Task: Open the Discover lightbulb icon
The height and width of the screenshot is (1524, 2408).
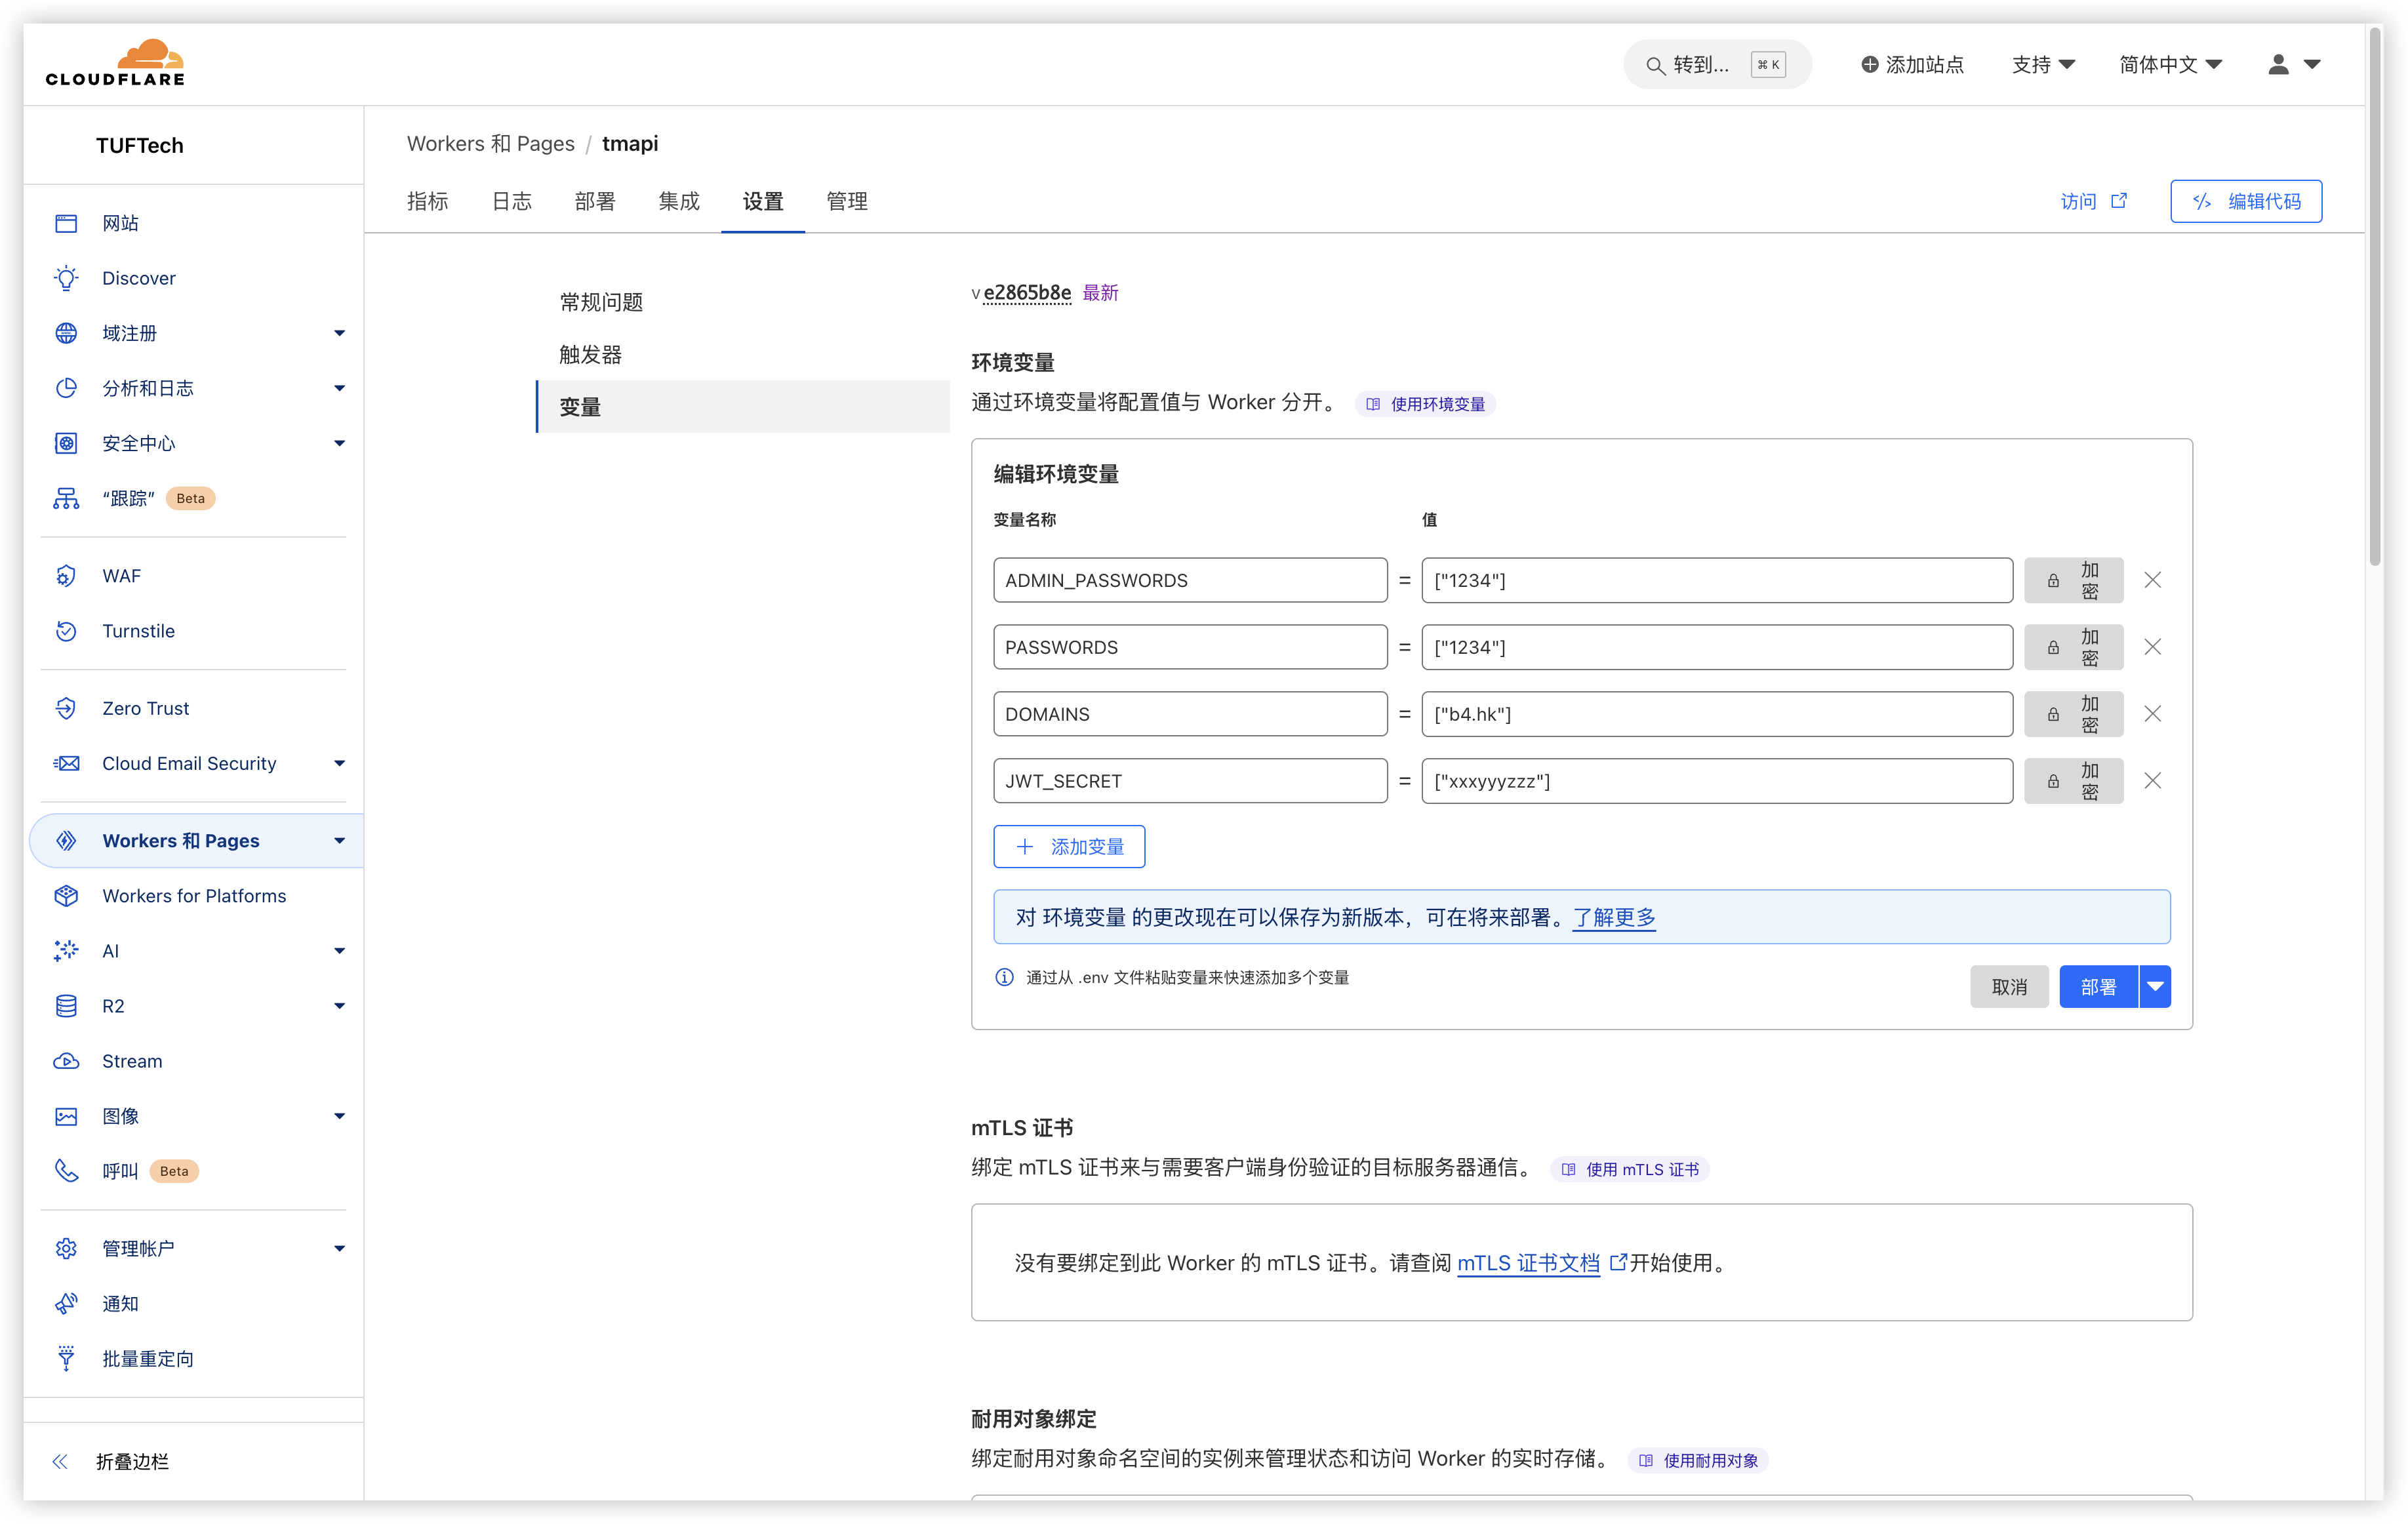Action: coord(66,278)
